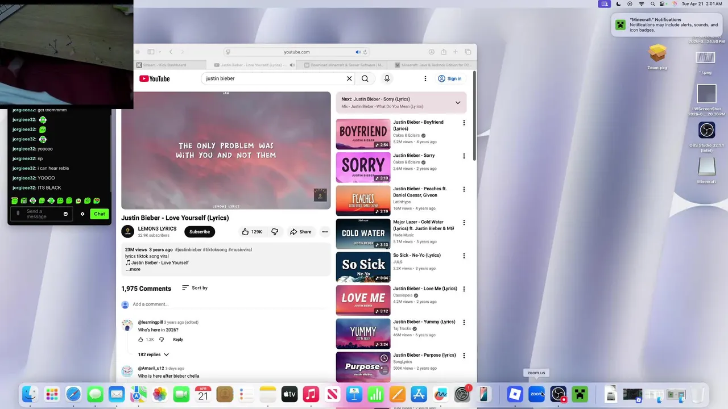Open Spotlight search in menu bar
Viewport: 728px width, 409px height.
click(653, 4)
